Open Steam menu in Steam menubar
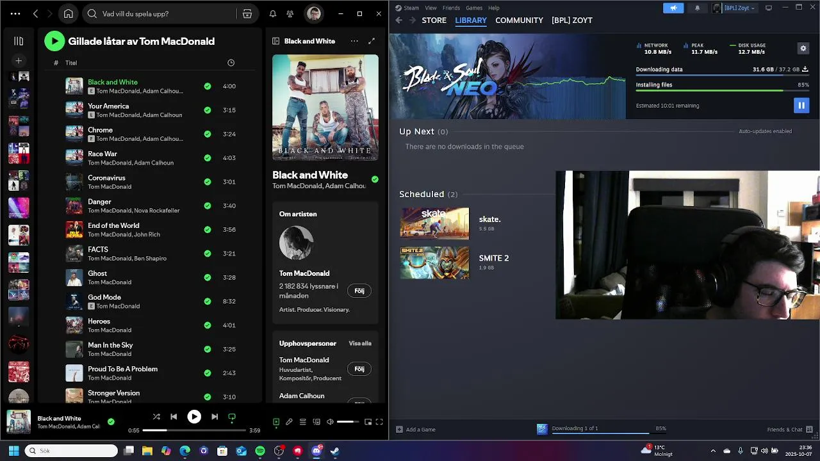Viewport: 820px width, 461px height. 411,8
